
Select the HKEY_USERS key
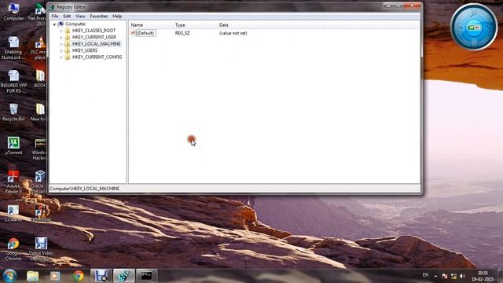(x=85, y=50)
